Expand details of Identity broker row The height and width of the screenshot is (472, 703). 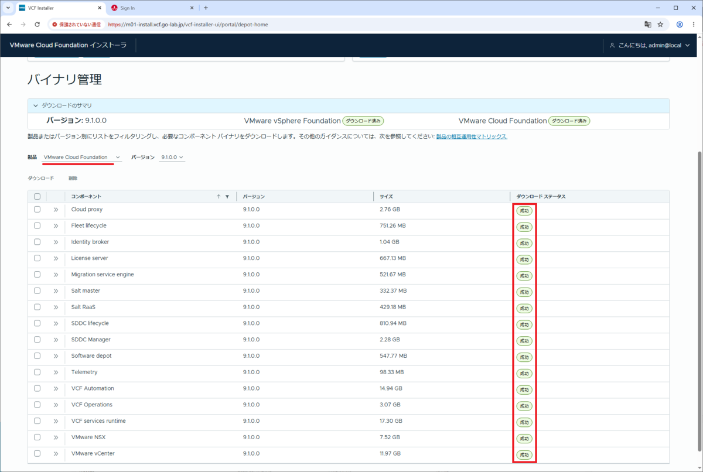[x=56, y=242]
